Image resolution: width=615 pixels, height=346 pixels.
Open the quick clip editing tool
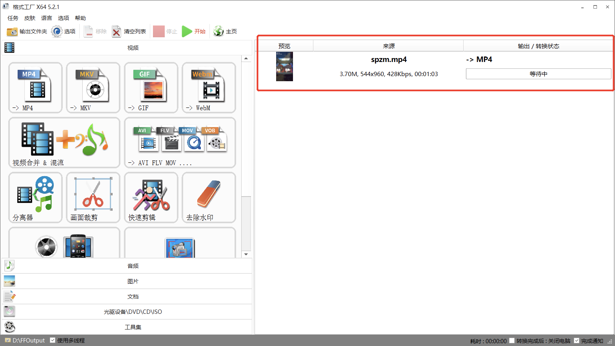tap(151, 197)
